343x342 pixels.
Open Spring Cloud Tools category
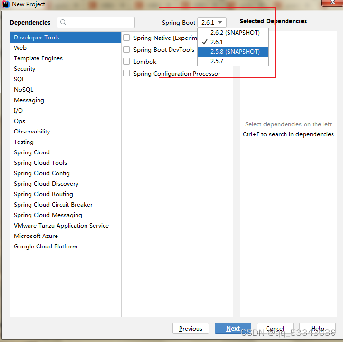pos(66,163)
